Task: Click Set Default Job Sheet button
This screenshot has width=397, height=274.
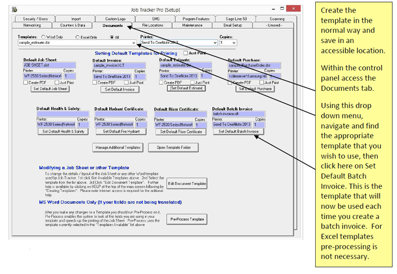Action: [50, 89]
